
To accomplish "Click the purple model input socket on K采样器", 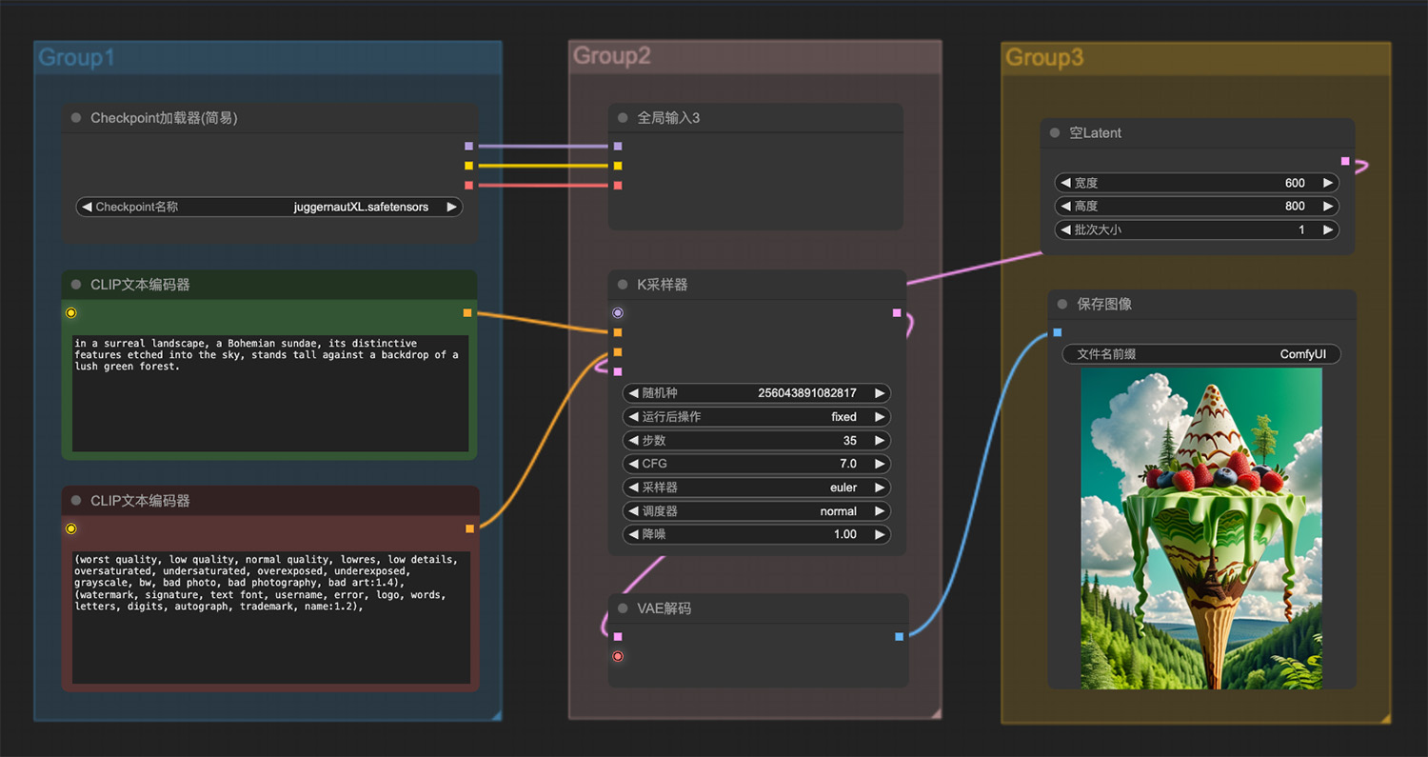I will [618, 313].
